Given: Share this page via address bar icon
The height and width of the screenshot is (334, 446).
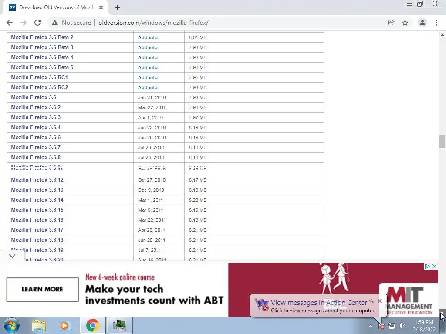Looking at the screenshot, I should pos(391,23).
